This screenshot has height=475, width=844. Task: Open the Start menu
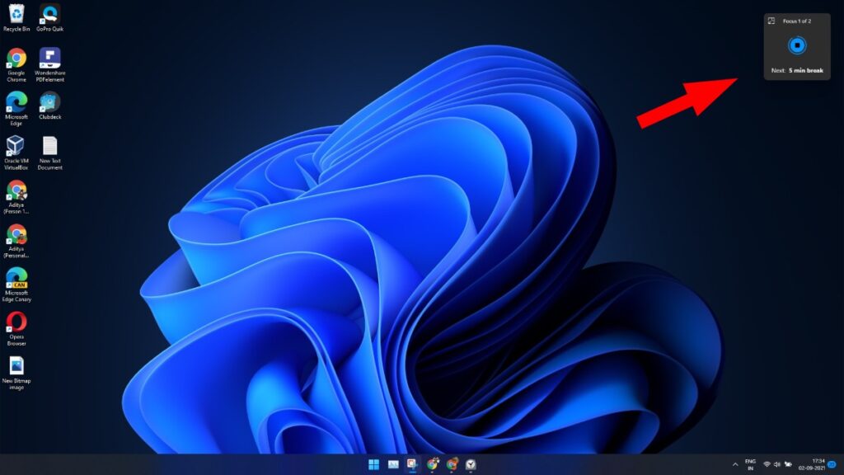(373, 465)
